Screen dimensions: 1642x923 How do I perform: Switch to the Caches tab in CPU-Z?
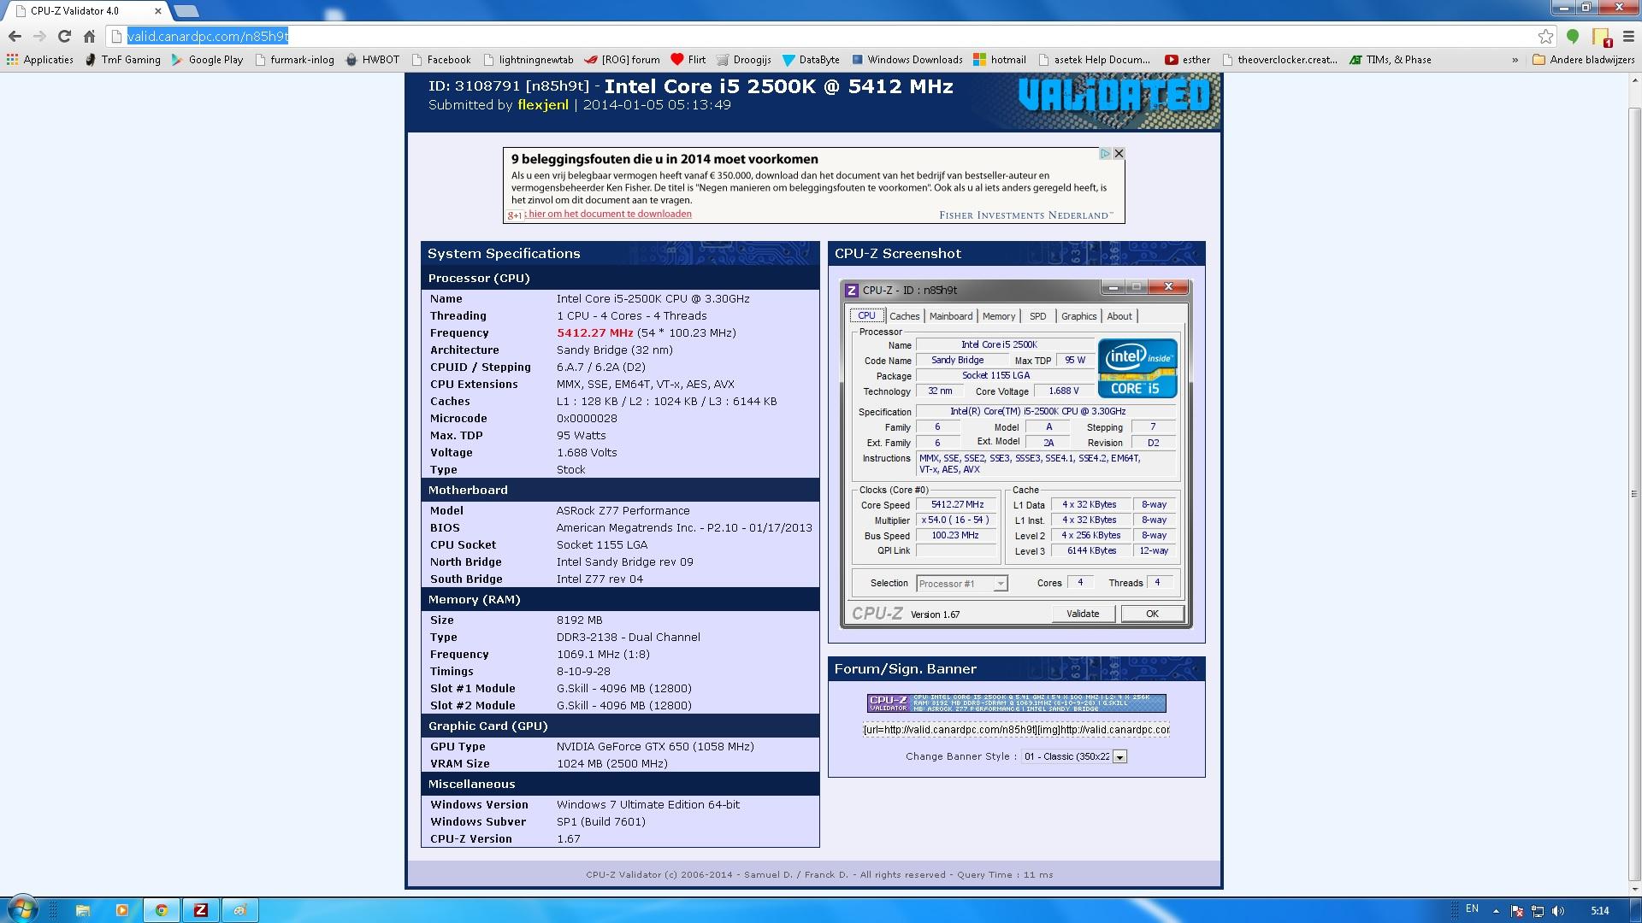[x=904, y=316]
